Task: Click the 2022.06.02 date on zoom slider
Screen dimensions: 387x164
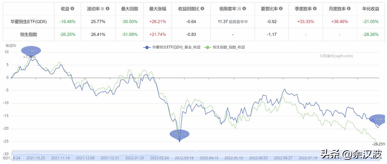Action: (259, 158)
